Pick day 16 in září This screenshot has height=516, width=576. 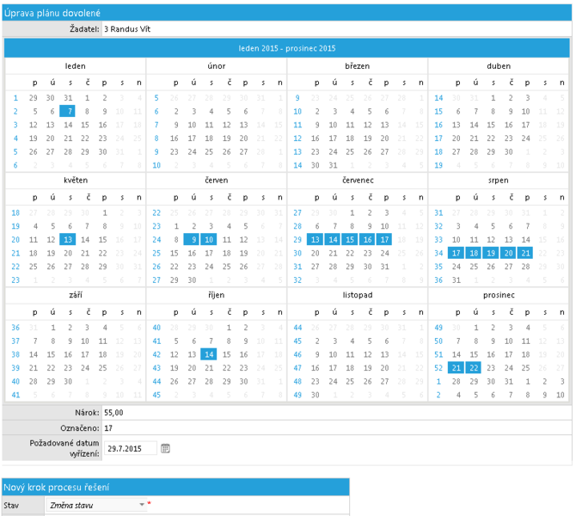click(x=68, y=354)
